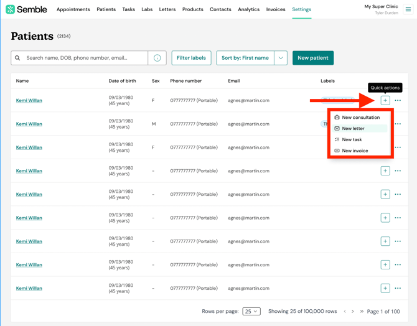Click the plus icon in the last patient row
Viewport: 417px width, 326px height.
point(385,288)
